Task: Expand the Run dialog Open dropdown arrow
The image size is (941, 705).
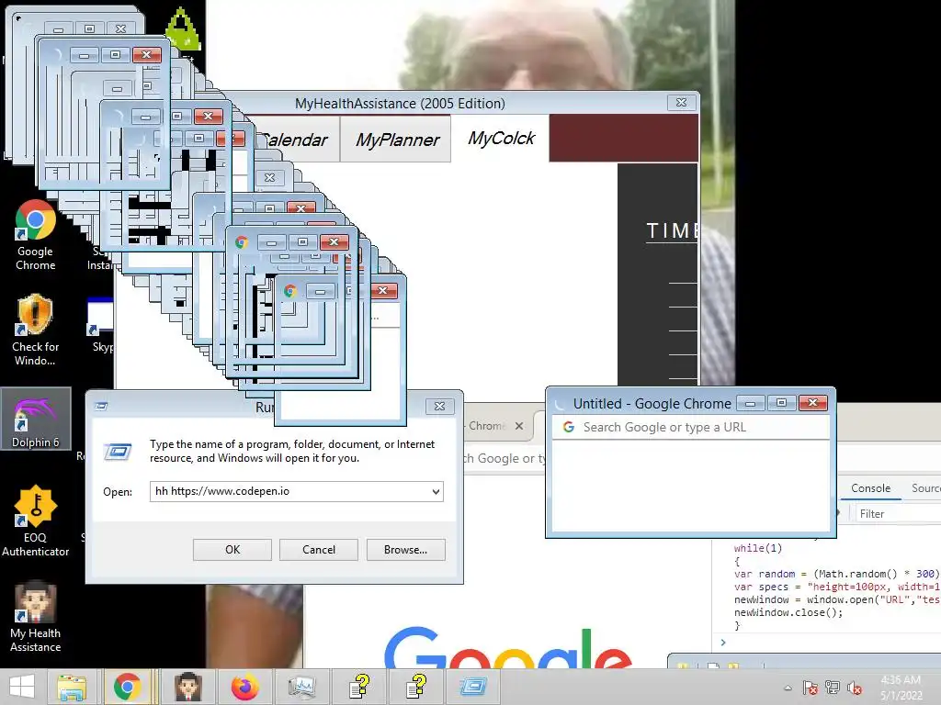Action: (x=435, y=492)
